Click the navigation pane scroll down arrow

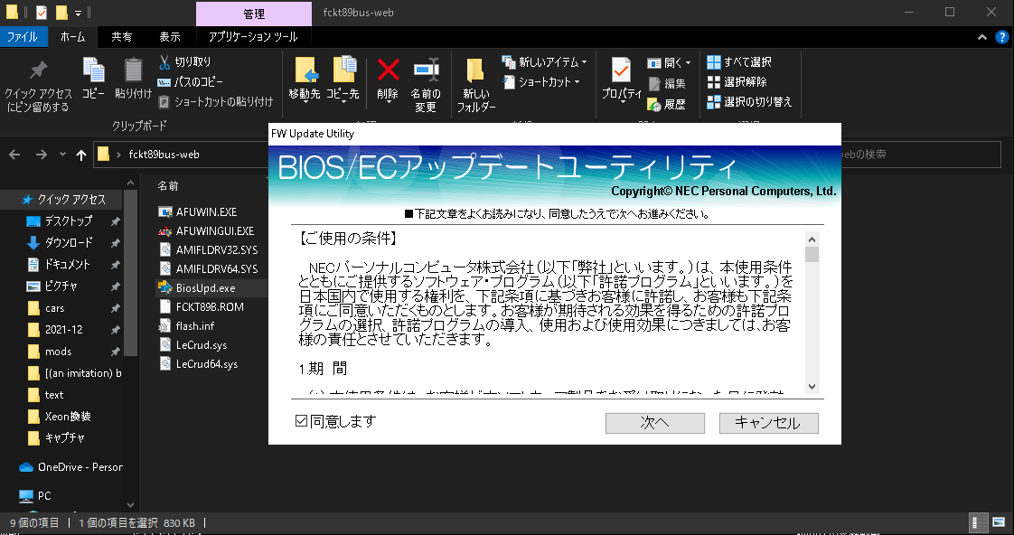(x=131, y=504)
